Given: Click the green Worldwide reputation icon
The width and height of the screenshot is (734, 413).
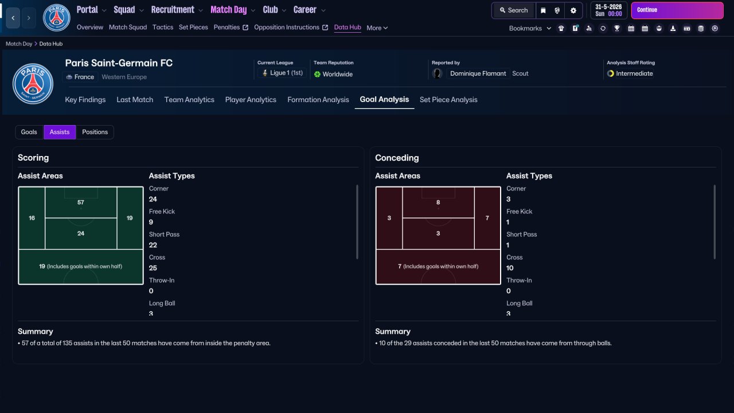Looking at the screenshot, I should pyautogui.click(x=317, y=74).
